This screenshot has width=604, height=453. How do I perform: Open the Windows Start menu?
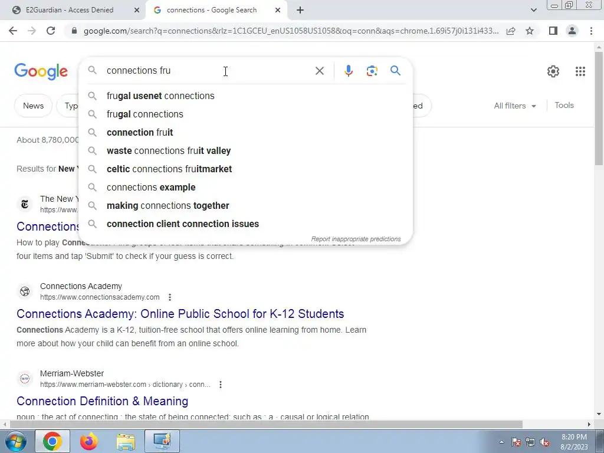16,441
